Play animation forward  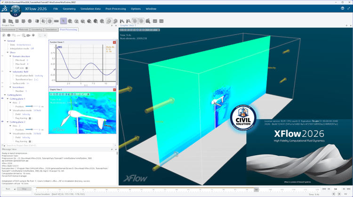click(x=339, y=194)
